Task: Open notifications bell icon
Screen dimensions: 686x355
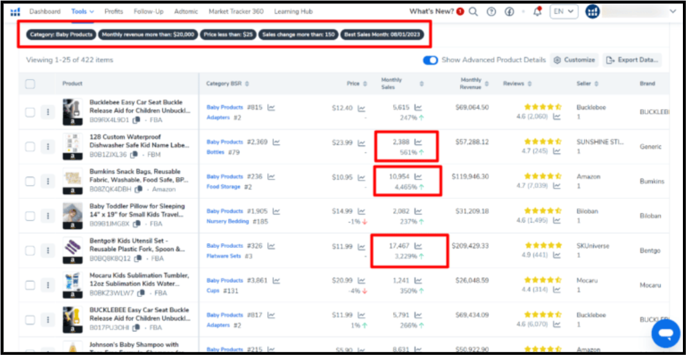Action: [537, 12]
